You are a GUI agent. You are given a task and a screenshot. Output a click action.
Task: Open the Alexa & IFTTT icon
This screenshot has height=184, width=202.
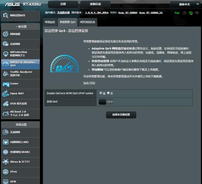click(x=6, y=162)
